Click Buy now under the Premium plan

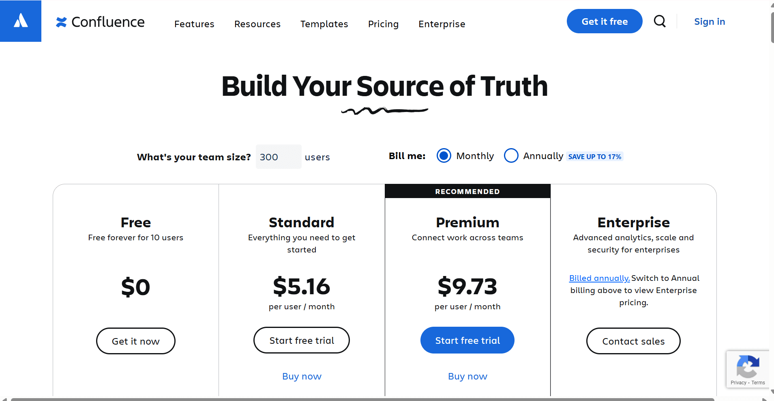467,376
